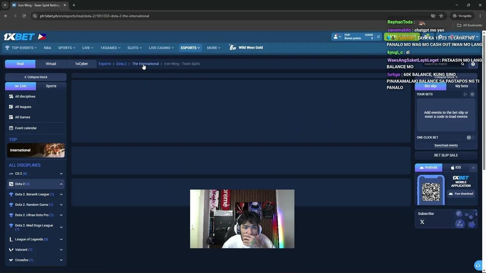486x273 pixels.
Task: Close the mobile application banner
Action: click(473, 168)
